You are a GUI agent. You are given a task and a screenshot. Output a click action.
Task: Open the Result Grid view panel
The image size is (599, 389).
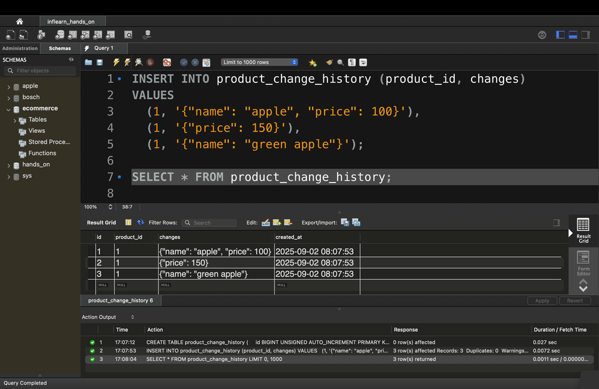(x=583, y=230)
